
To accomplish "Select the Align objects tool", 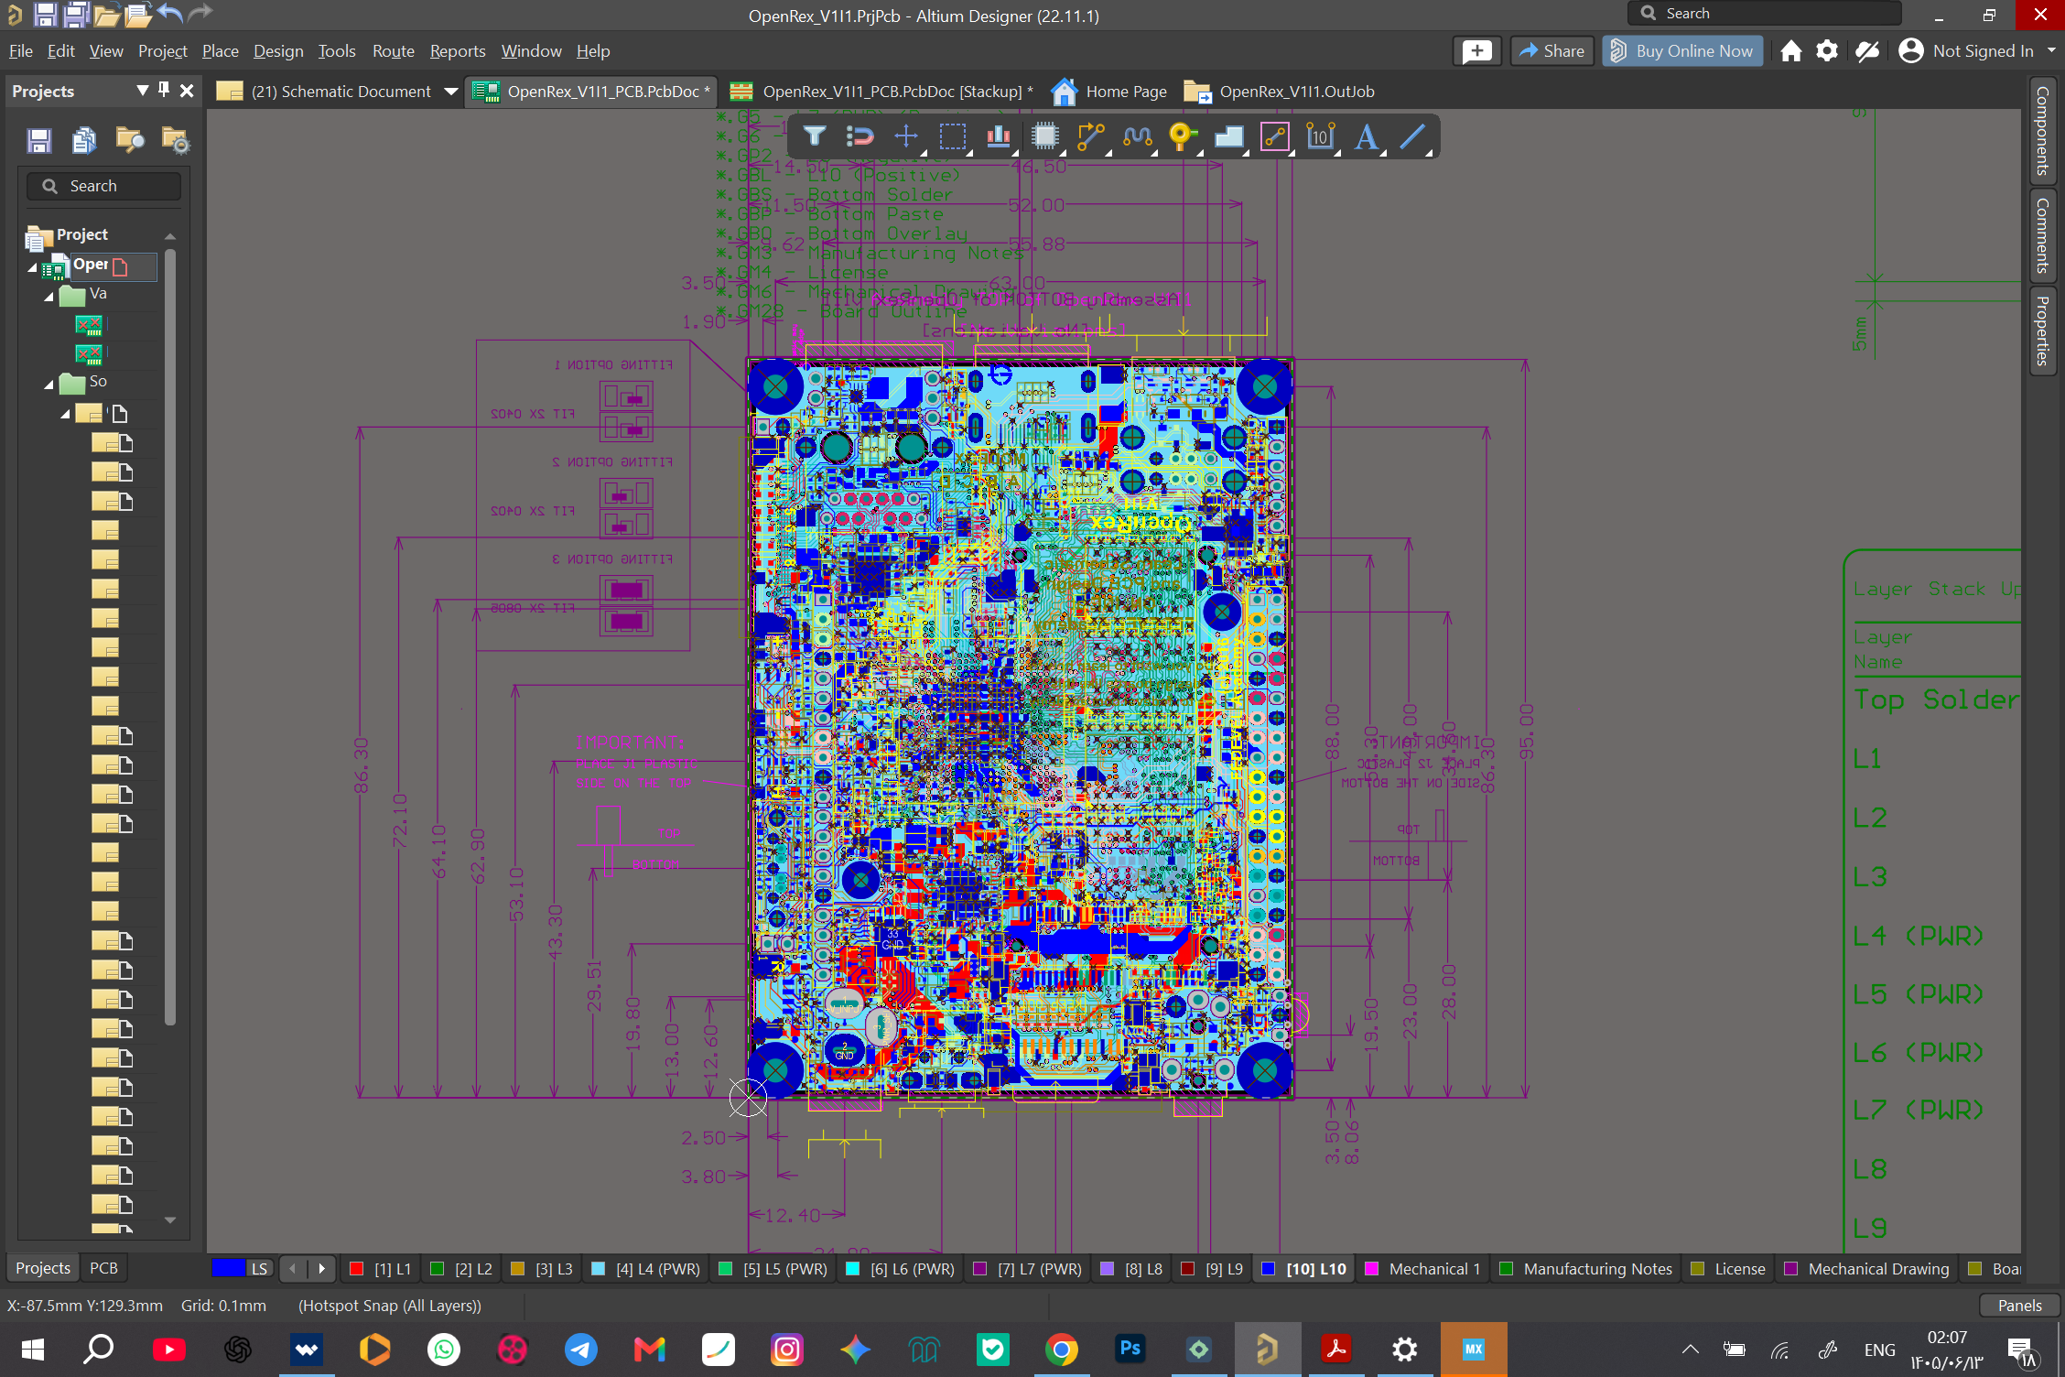I will pyautogui.click(x=999, y=136).
